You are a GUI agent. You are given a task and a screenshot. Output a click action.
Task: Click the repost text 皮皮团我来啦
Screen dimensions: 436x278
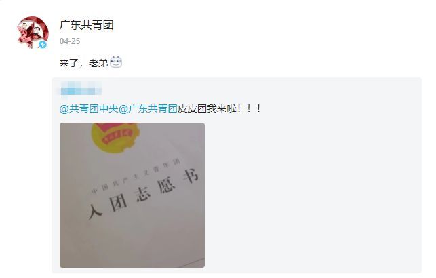[x=207, y=108]
